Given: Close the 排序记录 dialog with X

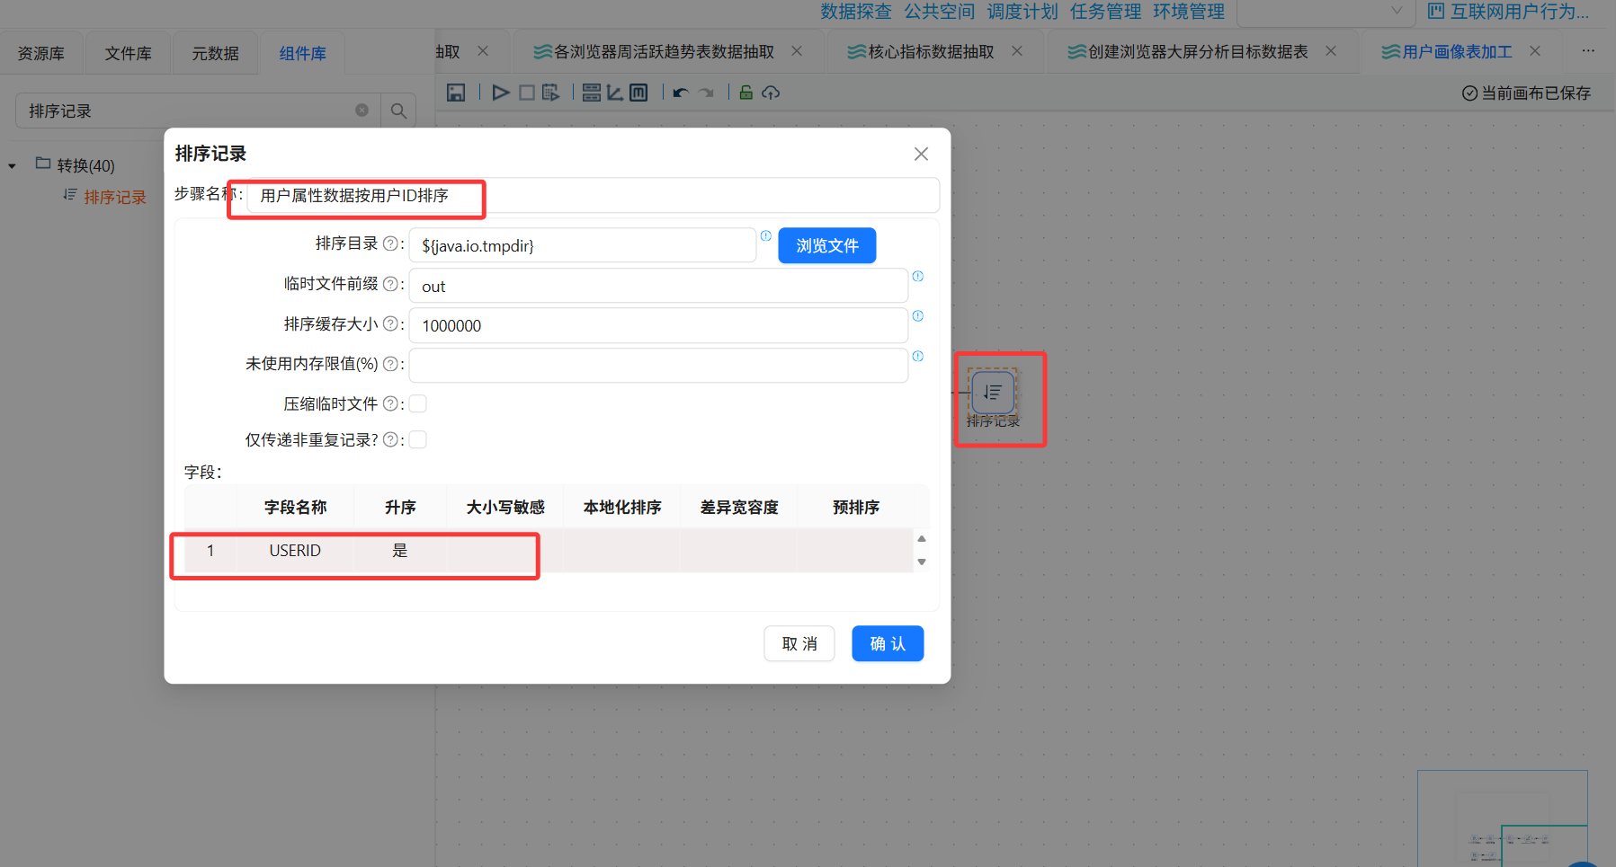Looking at the screenshot, I should 921,155.
